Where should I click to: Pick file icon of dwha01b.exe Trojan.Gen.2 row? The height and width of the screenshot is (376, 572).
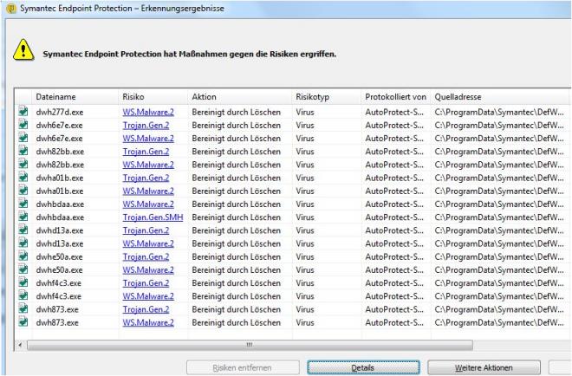(x=23, y=177)
